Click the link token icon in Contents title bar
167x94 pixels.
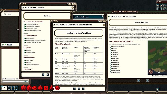pyautogui.click(x=72, y=7)
